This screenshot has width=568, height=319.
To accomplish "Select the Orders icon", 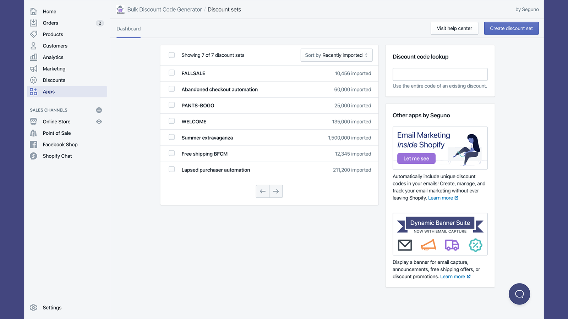I will pos(34,23).
